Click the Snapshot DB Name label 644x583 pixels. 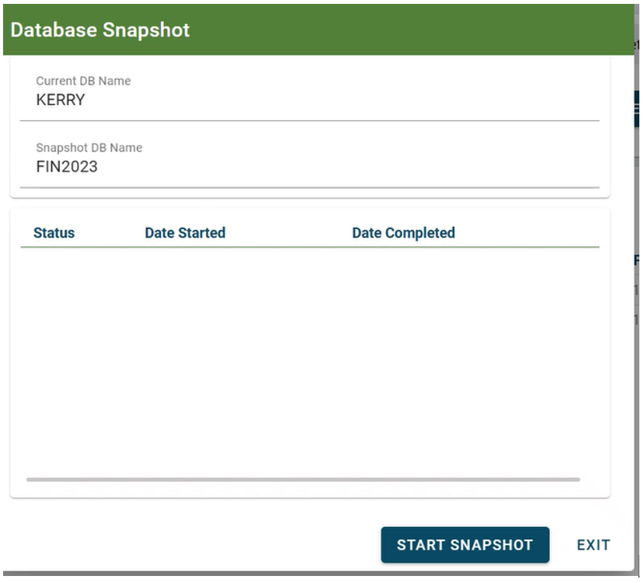89,147
